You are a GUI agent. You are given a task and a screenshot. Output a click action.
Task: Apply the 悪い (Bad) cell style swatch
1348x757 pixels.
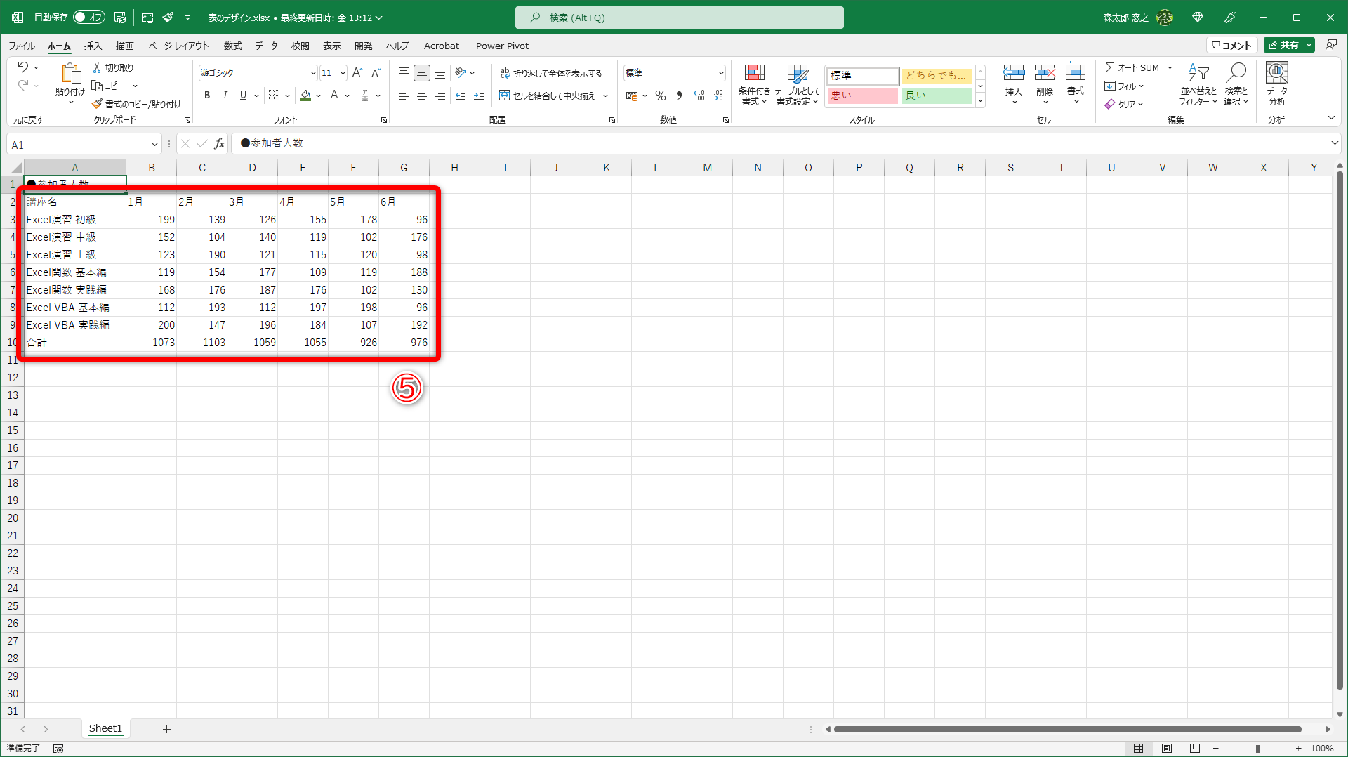pyautogui.click(x=863, y=96)
